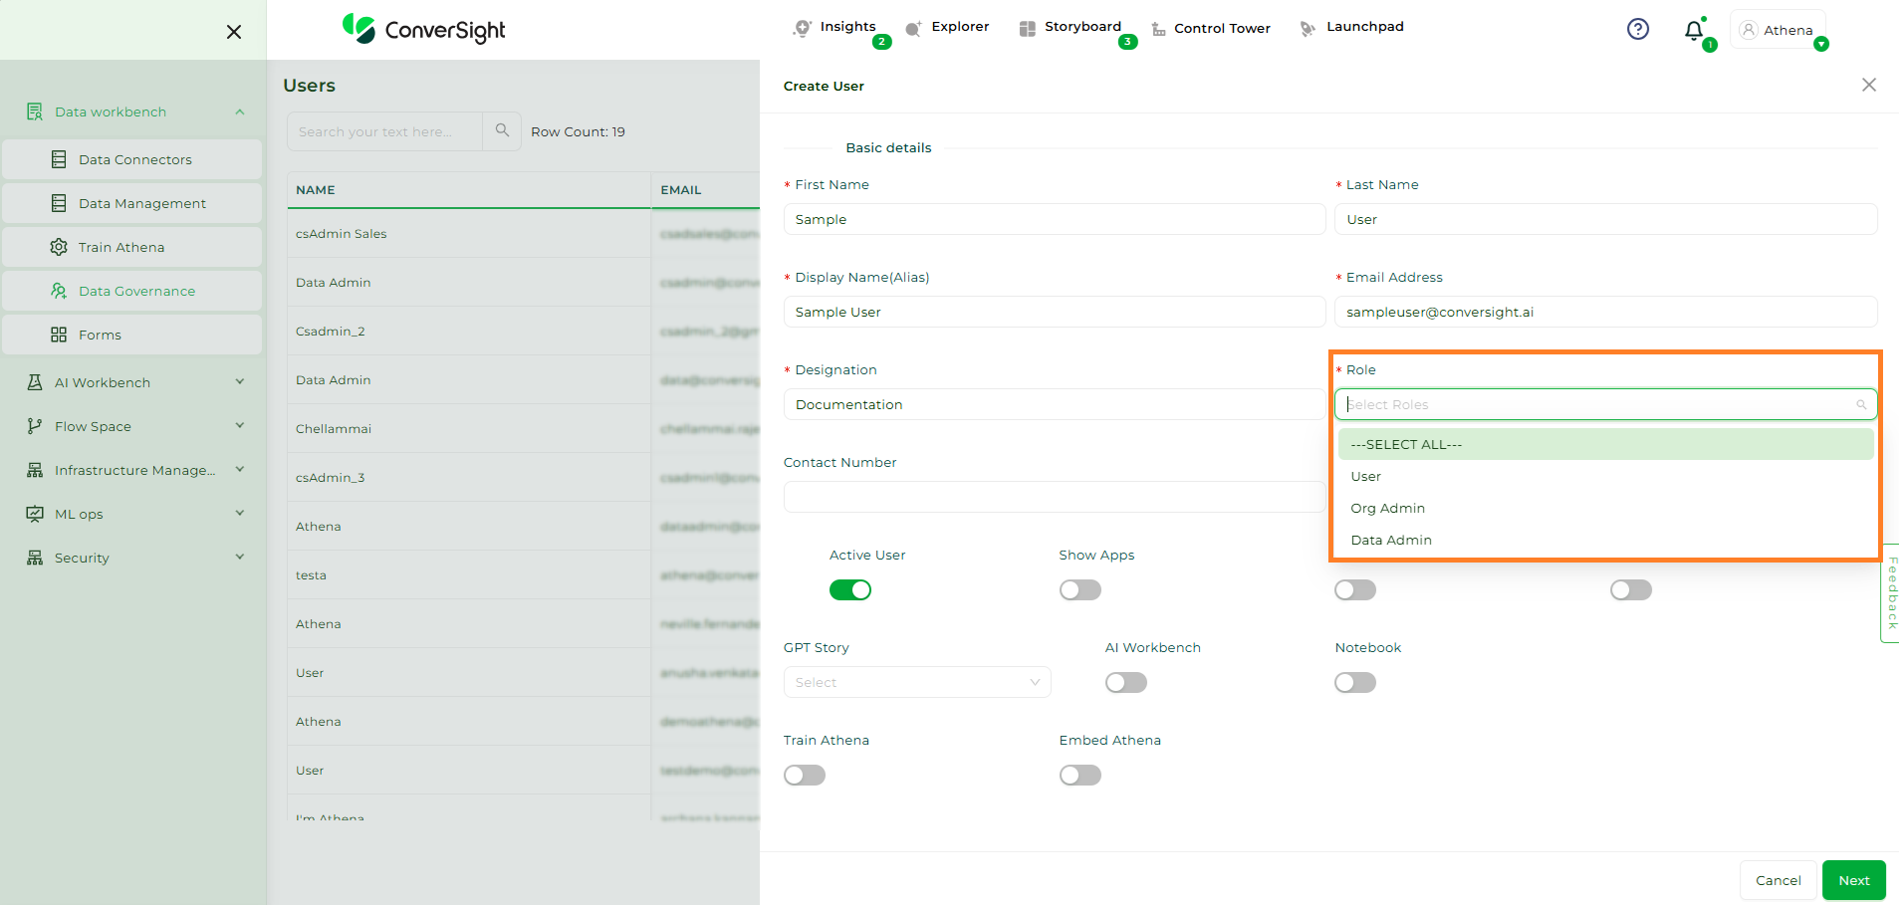The height and width of the screenshot is (905, 1899).
Task: Click the Cancel button
Action: click(1778, 880)
